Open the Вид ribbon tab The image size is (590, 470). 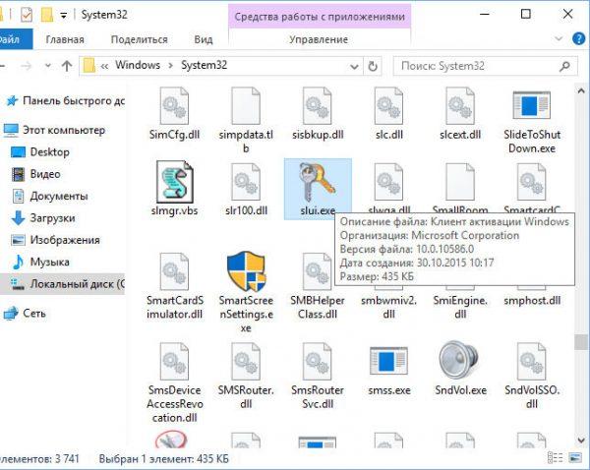(x=204, y=39)
